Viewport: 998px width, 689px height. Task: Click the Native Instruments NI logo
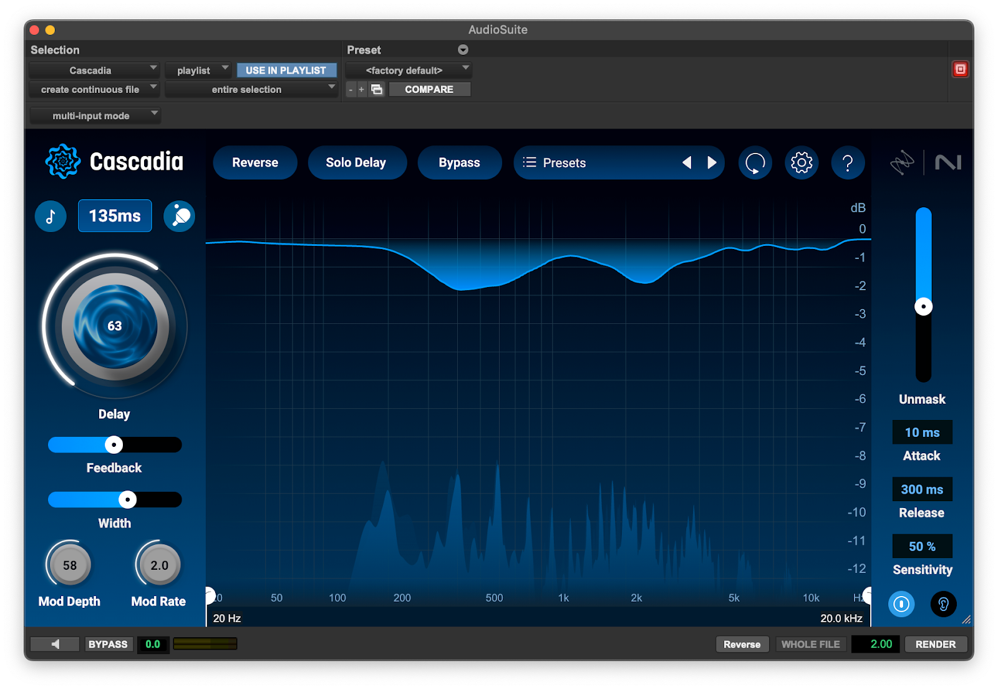click(x=948, y=163)
